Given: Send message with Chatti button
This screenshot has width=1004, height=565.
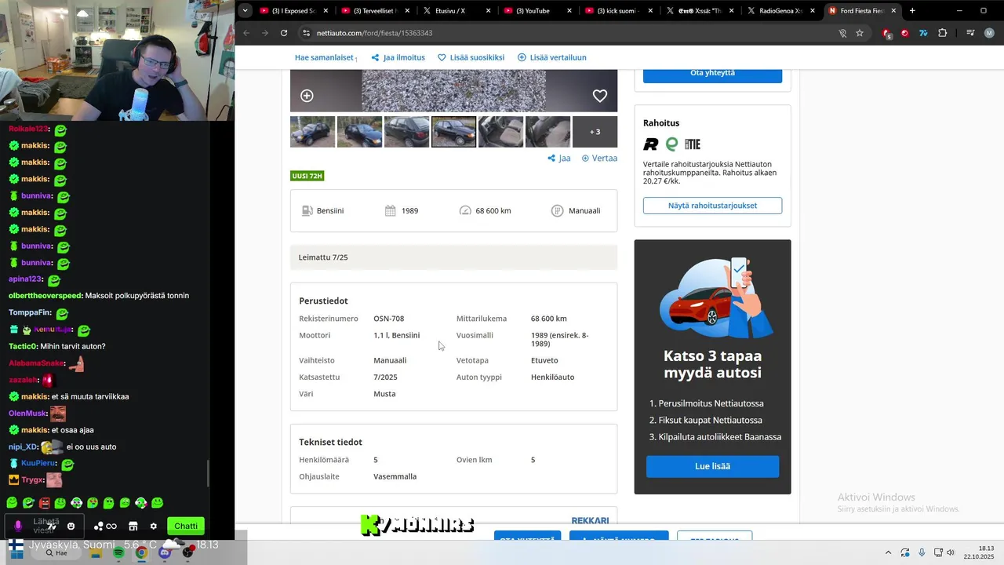Looking at the screenshot, I should (186, 526).
